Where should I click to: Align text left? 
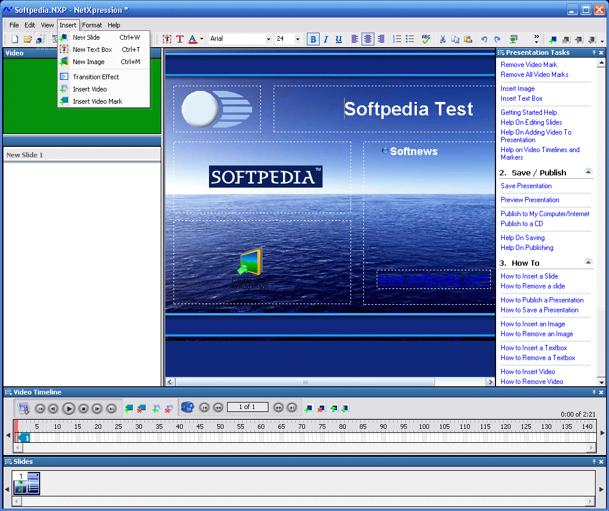point(355,39)
